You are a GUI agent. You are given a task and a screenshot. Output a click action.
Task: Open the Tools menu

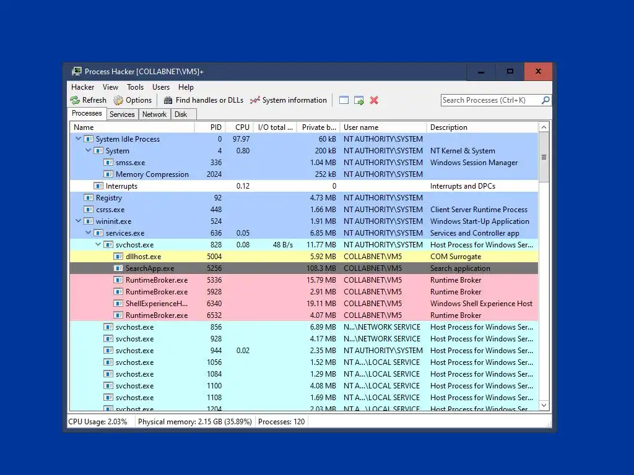[x=135, y=87]
